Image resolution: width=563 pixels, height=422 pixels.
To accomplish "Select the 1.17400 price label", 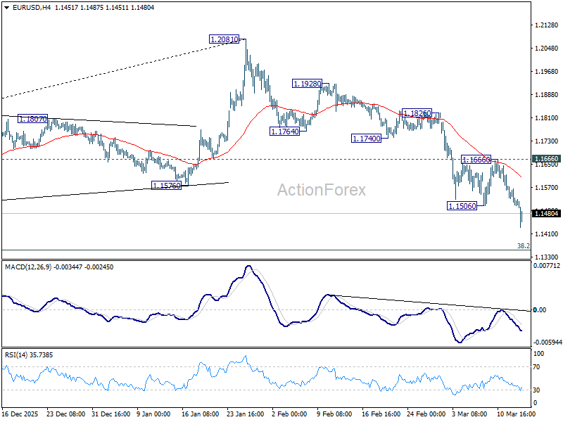I will coord(366,139).
